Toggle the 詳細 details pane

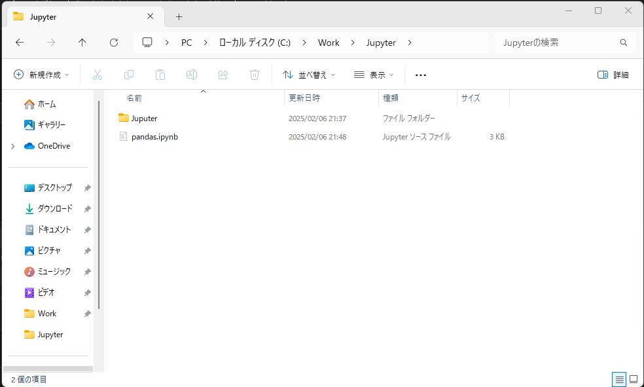(613, 75)
